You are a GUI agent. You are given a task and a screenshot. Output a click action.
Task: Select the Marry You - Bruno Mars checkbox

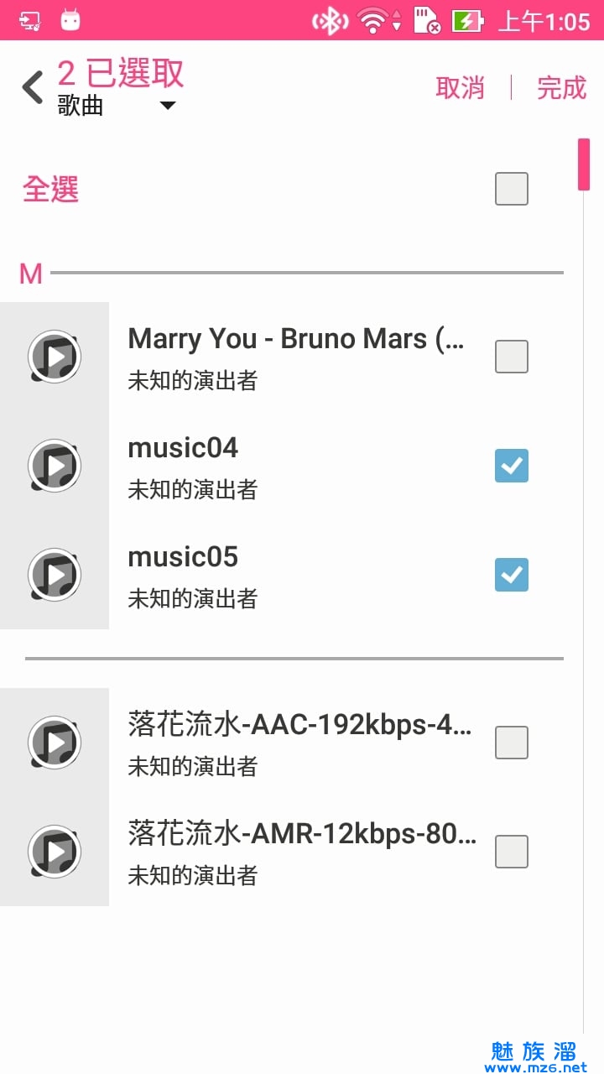(512, 357)
